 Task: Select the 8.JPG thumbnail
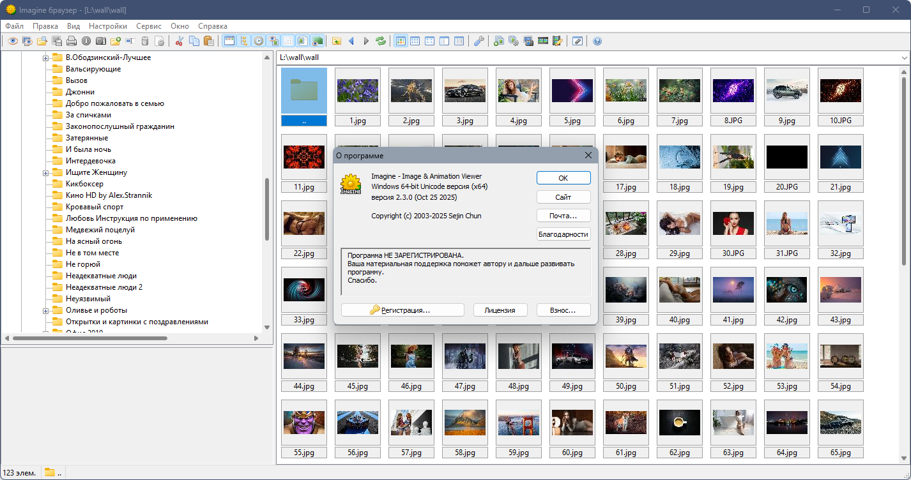pos(733,91)
